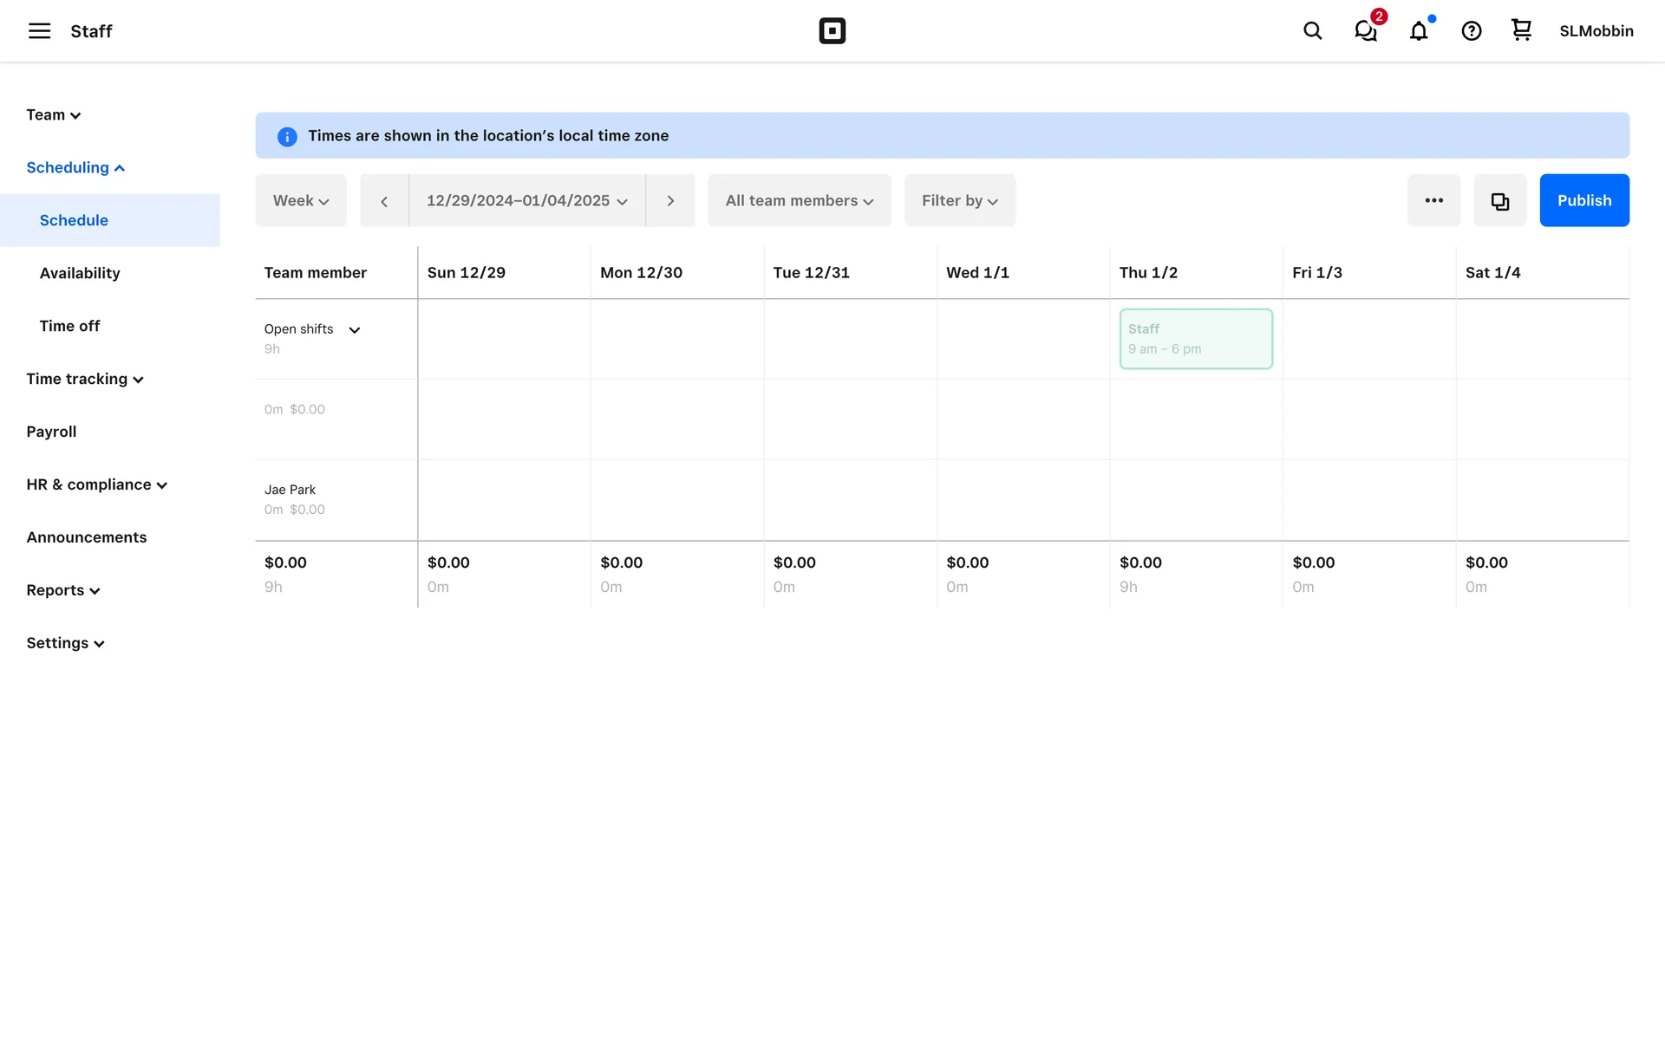Open the Week view dropdown
The image size is (1665, 1040).
click(x=301, y=201)
